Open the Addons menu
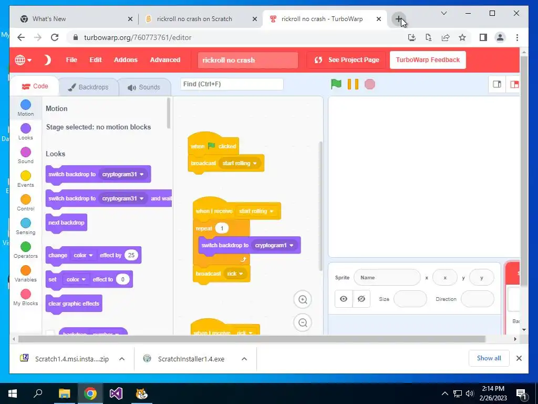 [x=126, y=60]
